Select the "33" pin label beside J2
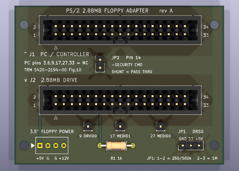The height and width of the screenshot is (171, 239). tap(206, 105)
